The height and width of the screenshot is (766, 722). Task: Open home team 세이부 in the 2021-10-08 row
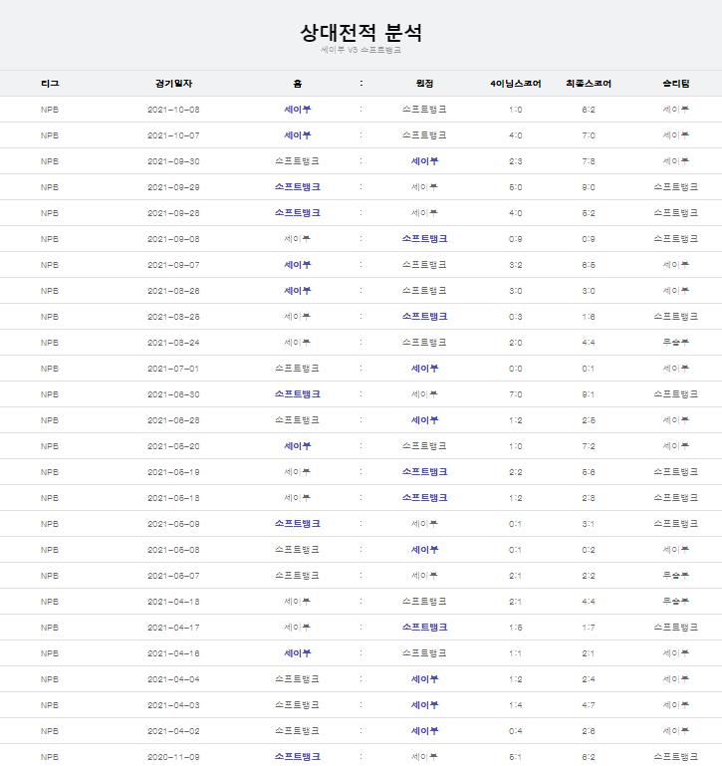[x=298, y=110]
